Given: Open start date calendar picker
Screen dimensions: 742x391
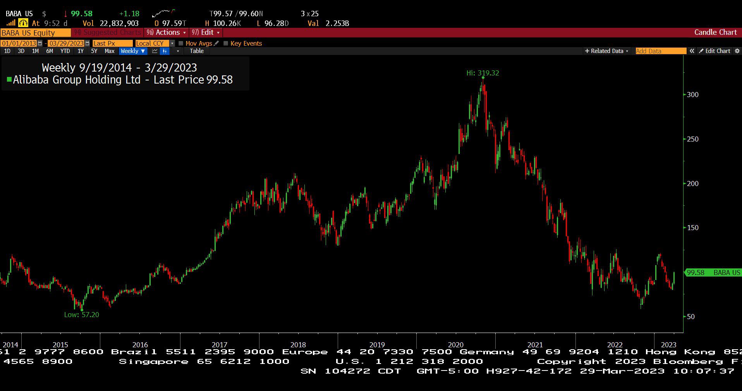Looking at the screenshot, I should 40,43.
